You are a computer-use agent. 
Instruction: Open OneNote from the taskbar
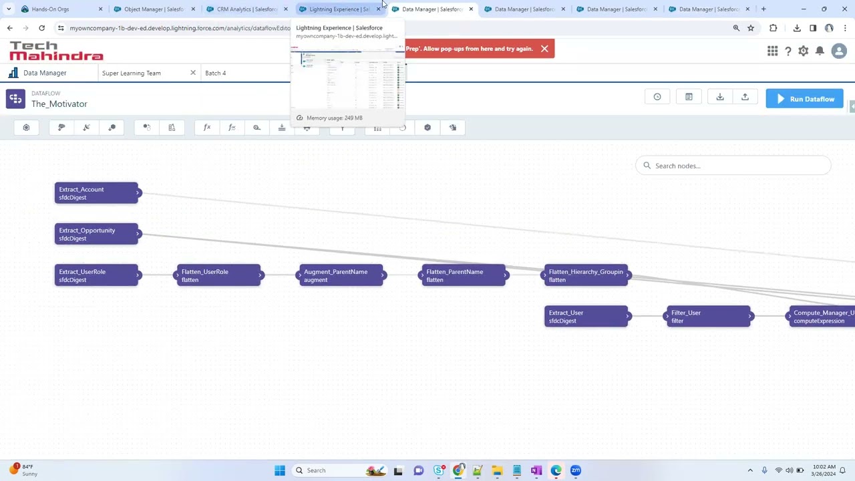pos(536,470)
